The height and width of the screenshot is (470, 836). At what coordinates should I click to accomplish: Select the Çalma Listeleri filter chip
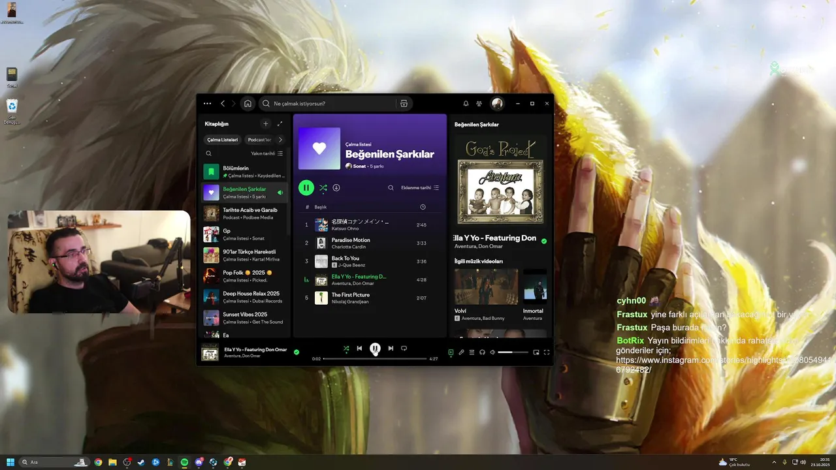tap(223, 140)
